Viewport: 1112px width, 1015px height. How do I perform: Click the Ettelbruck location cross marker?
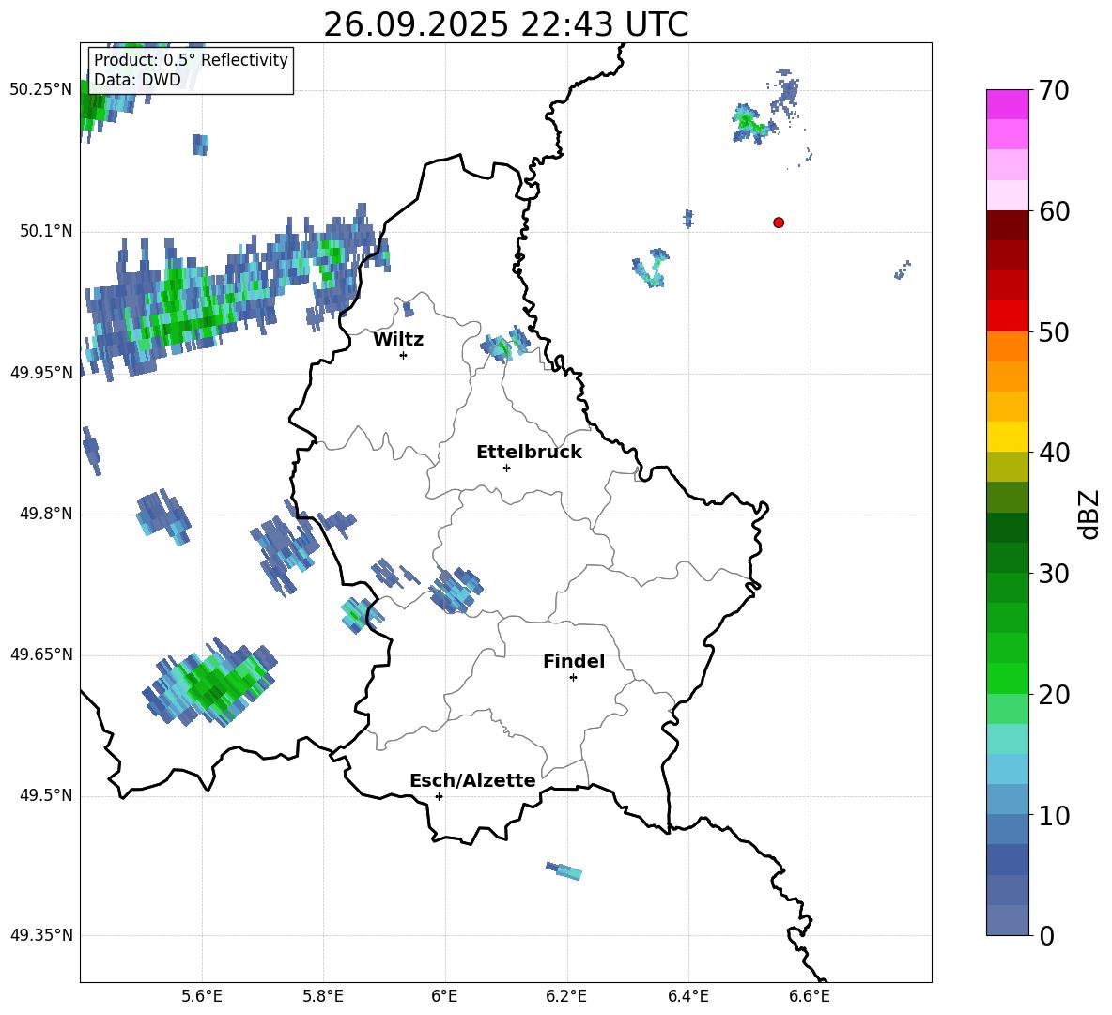click(506, 468)
